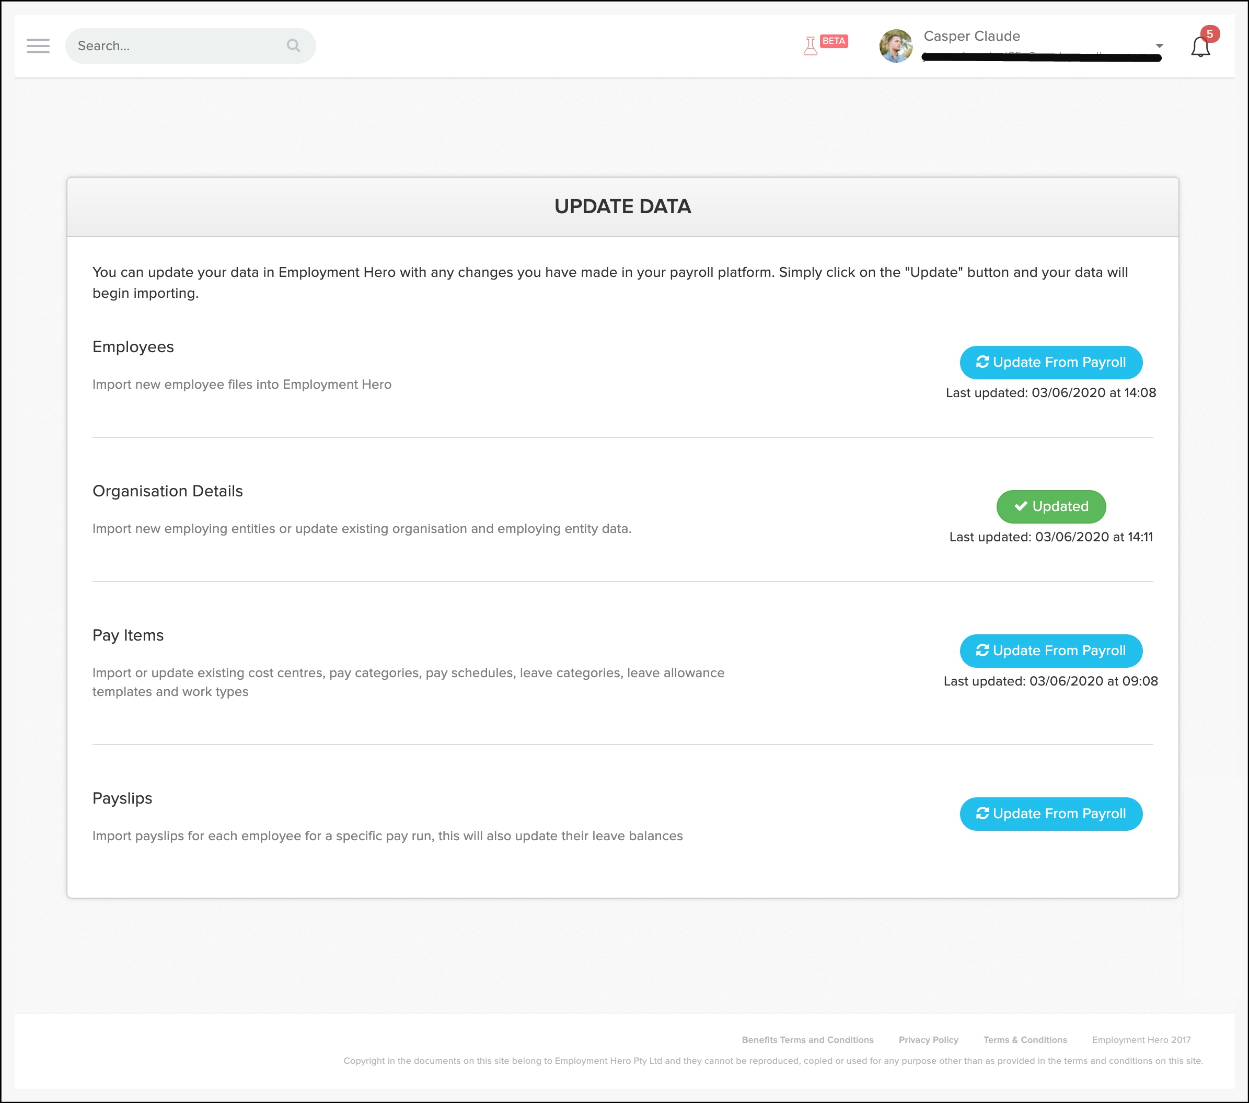Open the hamburger navigation menu

coord(38,46)
